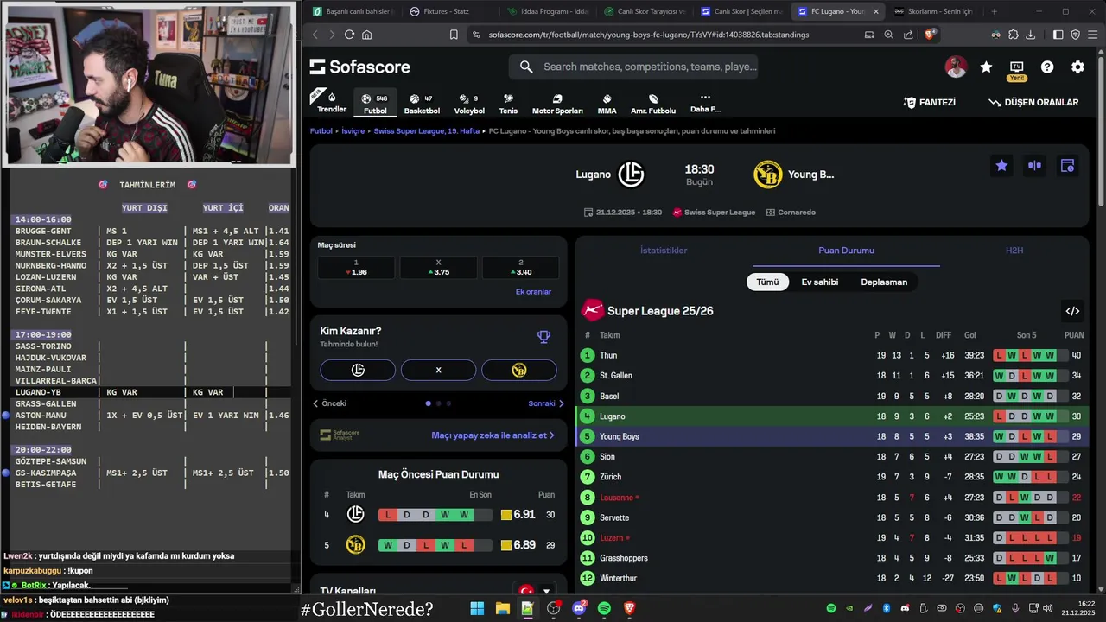Go to Önceki card with chevron
This screenshot has width=1106, height=622.
[329, 403]
